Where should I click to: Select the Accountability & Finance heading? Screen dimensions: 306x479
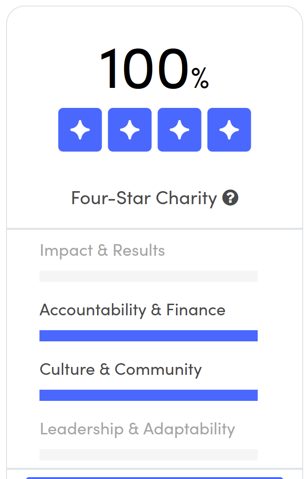tap(132, 310)
